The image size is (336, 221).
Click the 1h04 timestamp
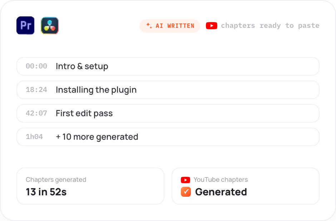(x=34, y=137)
